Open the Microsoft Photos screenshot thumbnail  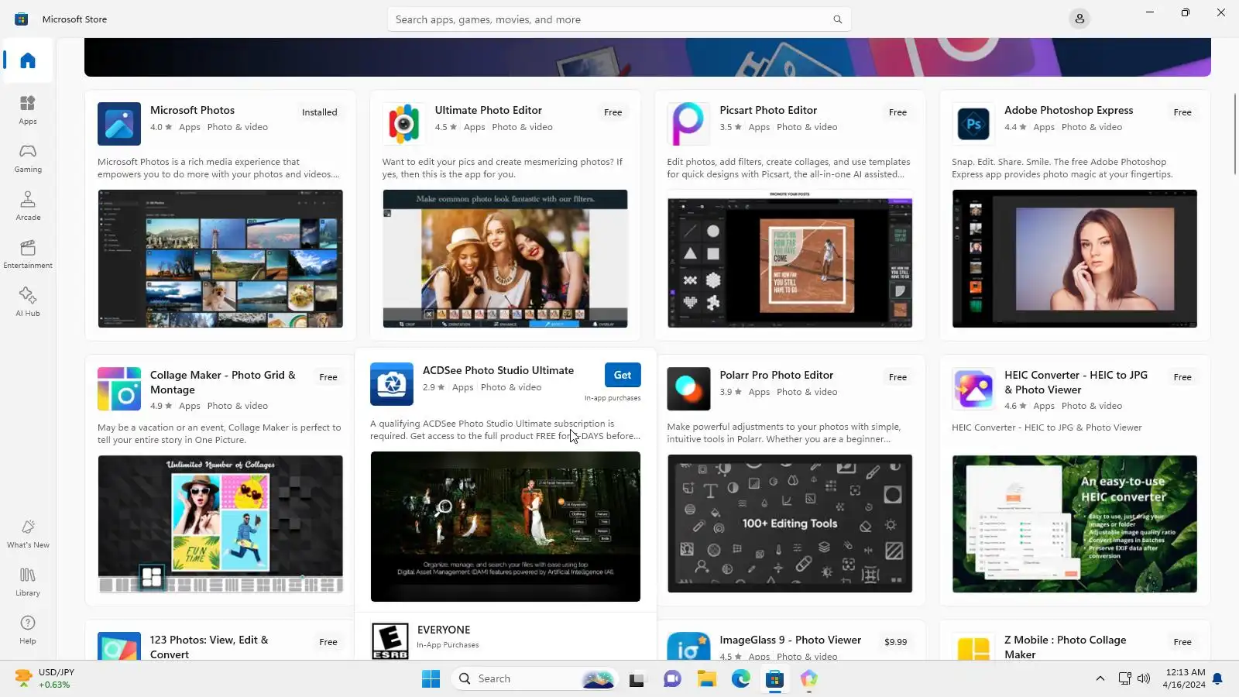coord(221,259)
